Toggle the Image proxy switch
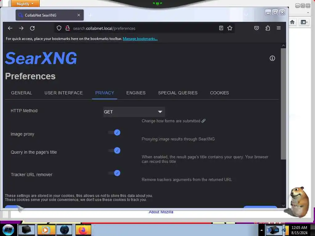The width and height of the screenshot is (315, 236). [x=114, y=132]
